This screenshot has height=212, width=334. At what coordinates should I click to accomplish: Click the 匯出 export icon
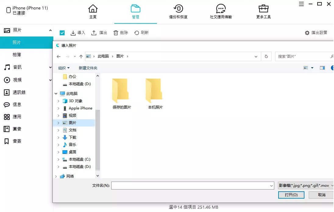(94, 33)
